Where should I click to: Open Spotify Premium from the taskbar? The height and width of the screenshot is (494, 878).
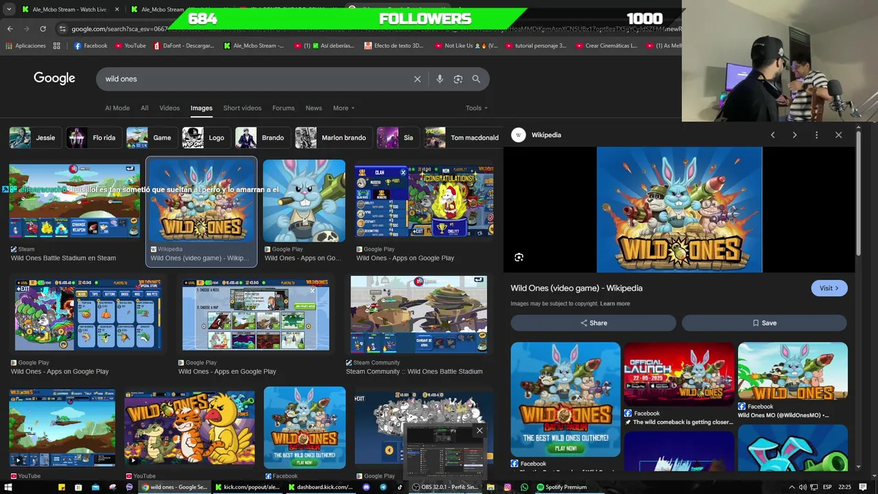[x=562, y=487]
